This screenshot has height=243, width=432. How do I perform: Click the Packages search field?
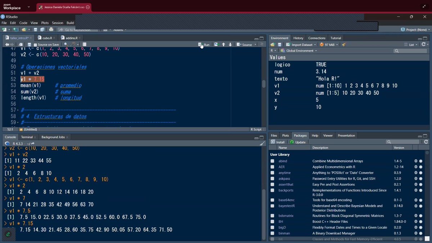[x=402, y=142]
